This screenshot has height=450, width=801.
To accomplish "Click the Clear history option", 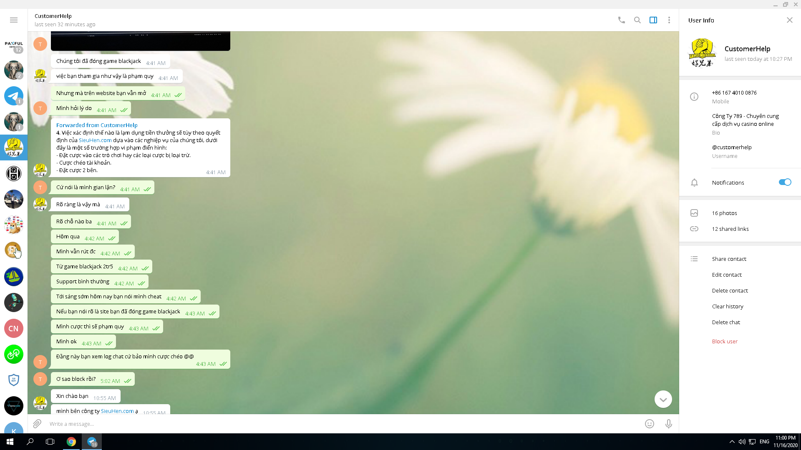I will [x=728, y=306].
